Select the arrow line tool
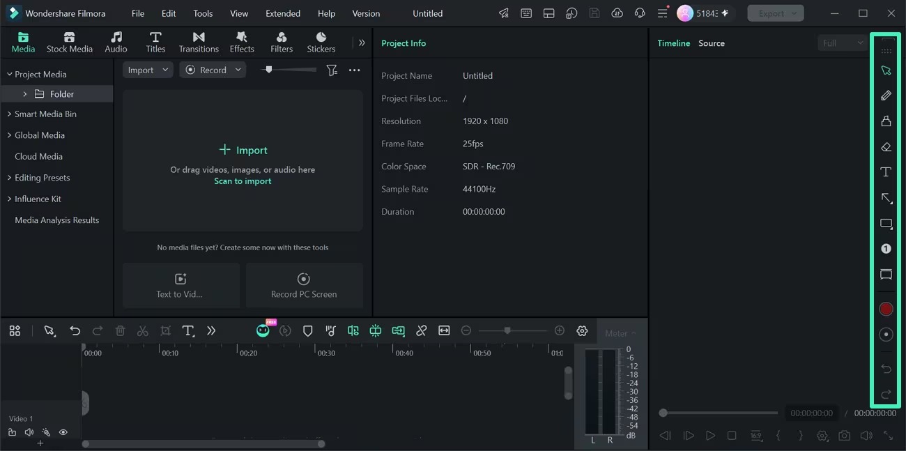Image resolution: width=906 pixels, height=451 pixels. pos(886,199)
